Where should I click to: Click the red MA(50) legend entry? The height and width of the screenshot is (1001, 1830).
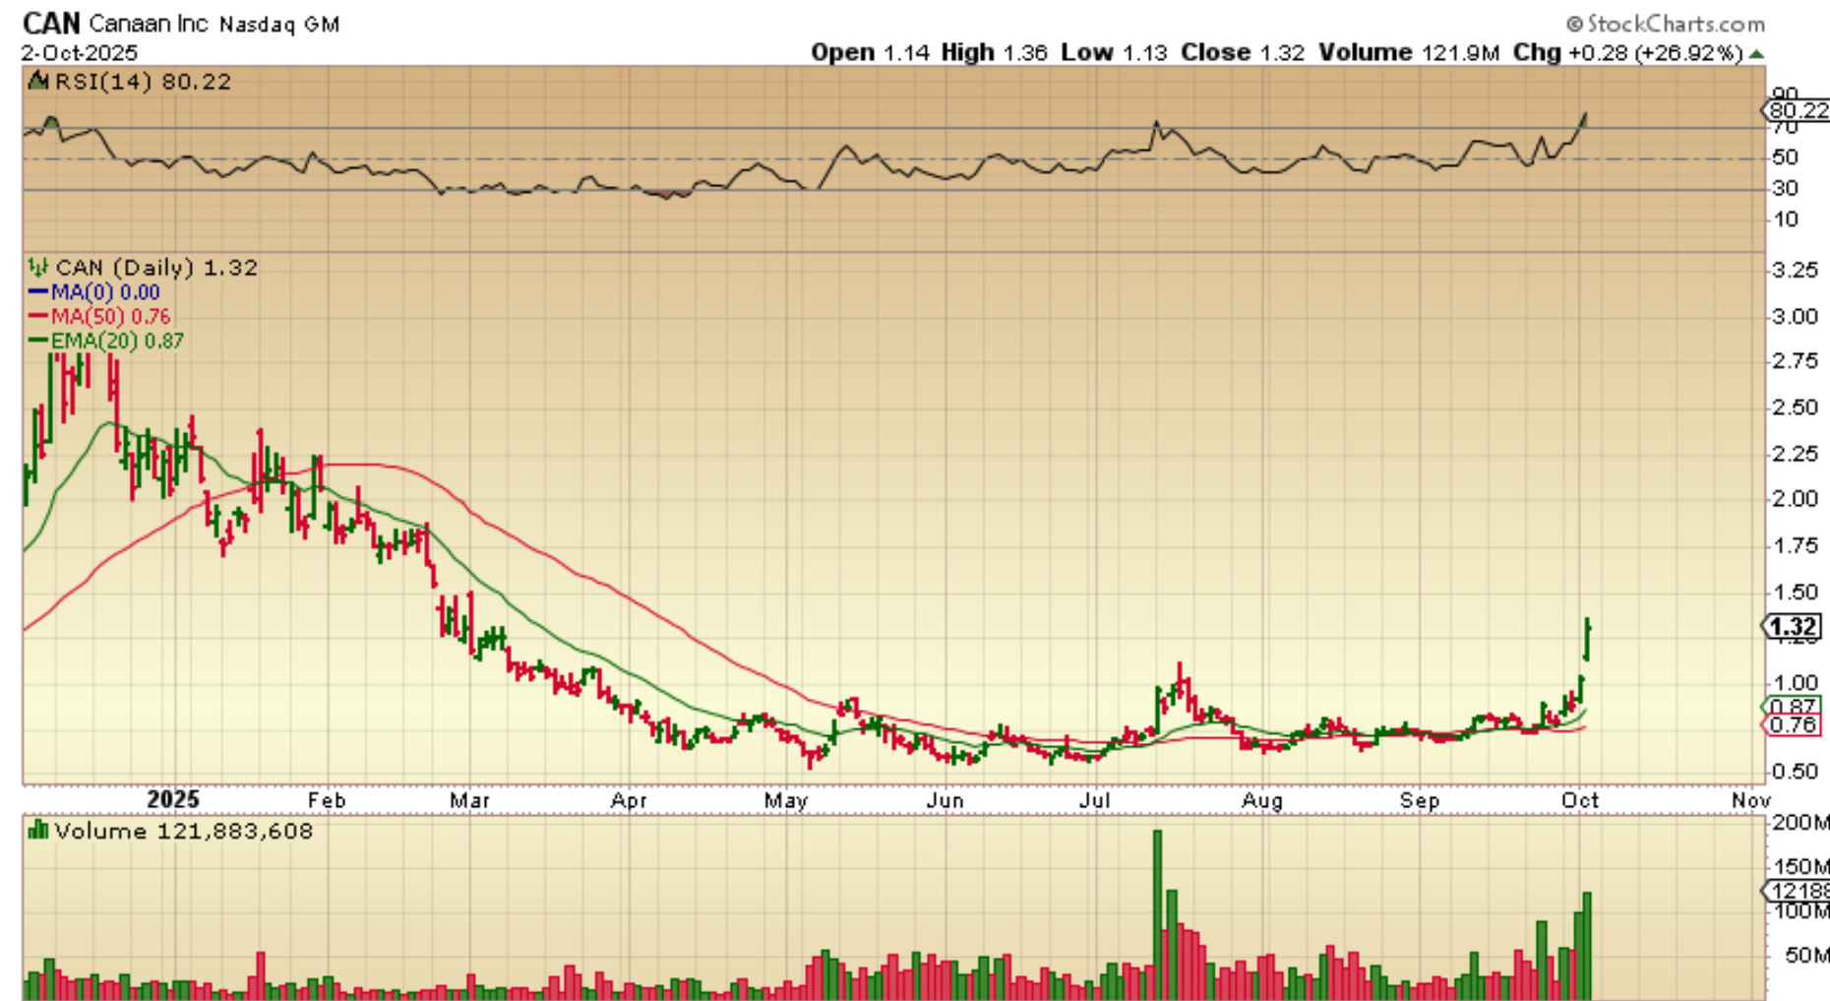coord(99,317)
